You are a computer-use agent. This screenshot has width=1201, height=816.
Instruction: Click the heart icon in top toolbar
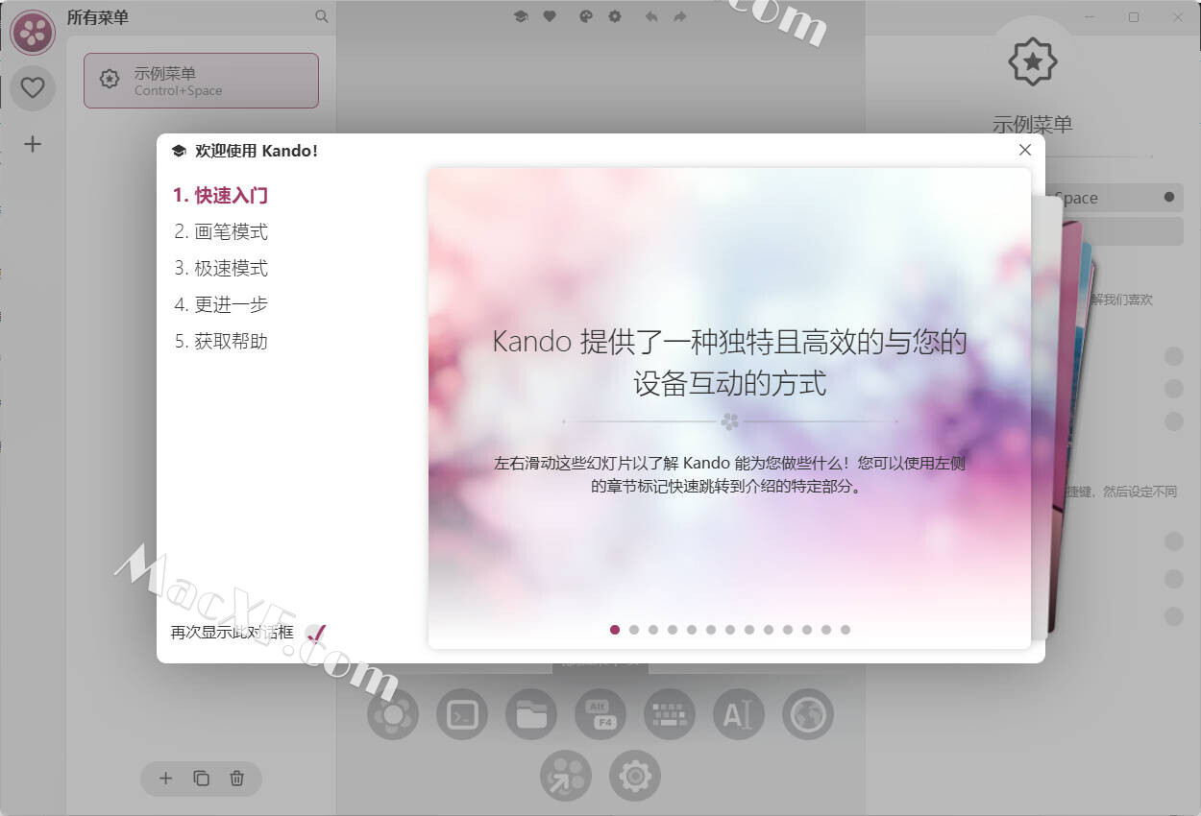click(x=550, y=16)
